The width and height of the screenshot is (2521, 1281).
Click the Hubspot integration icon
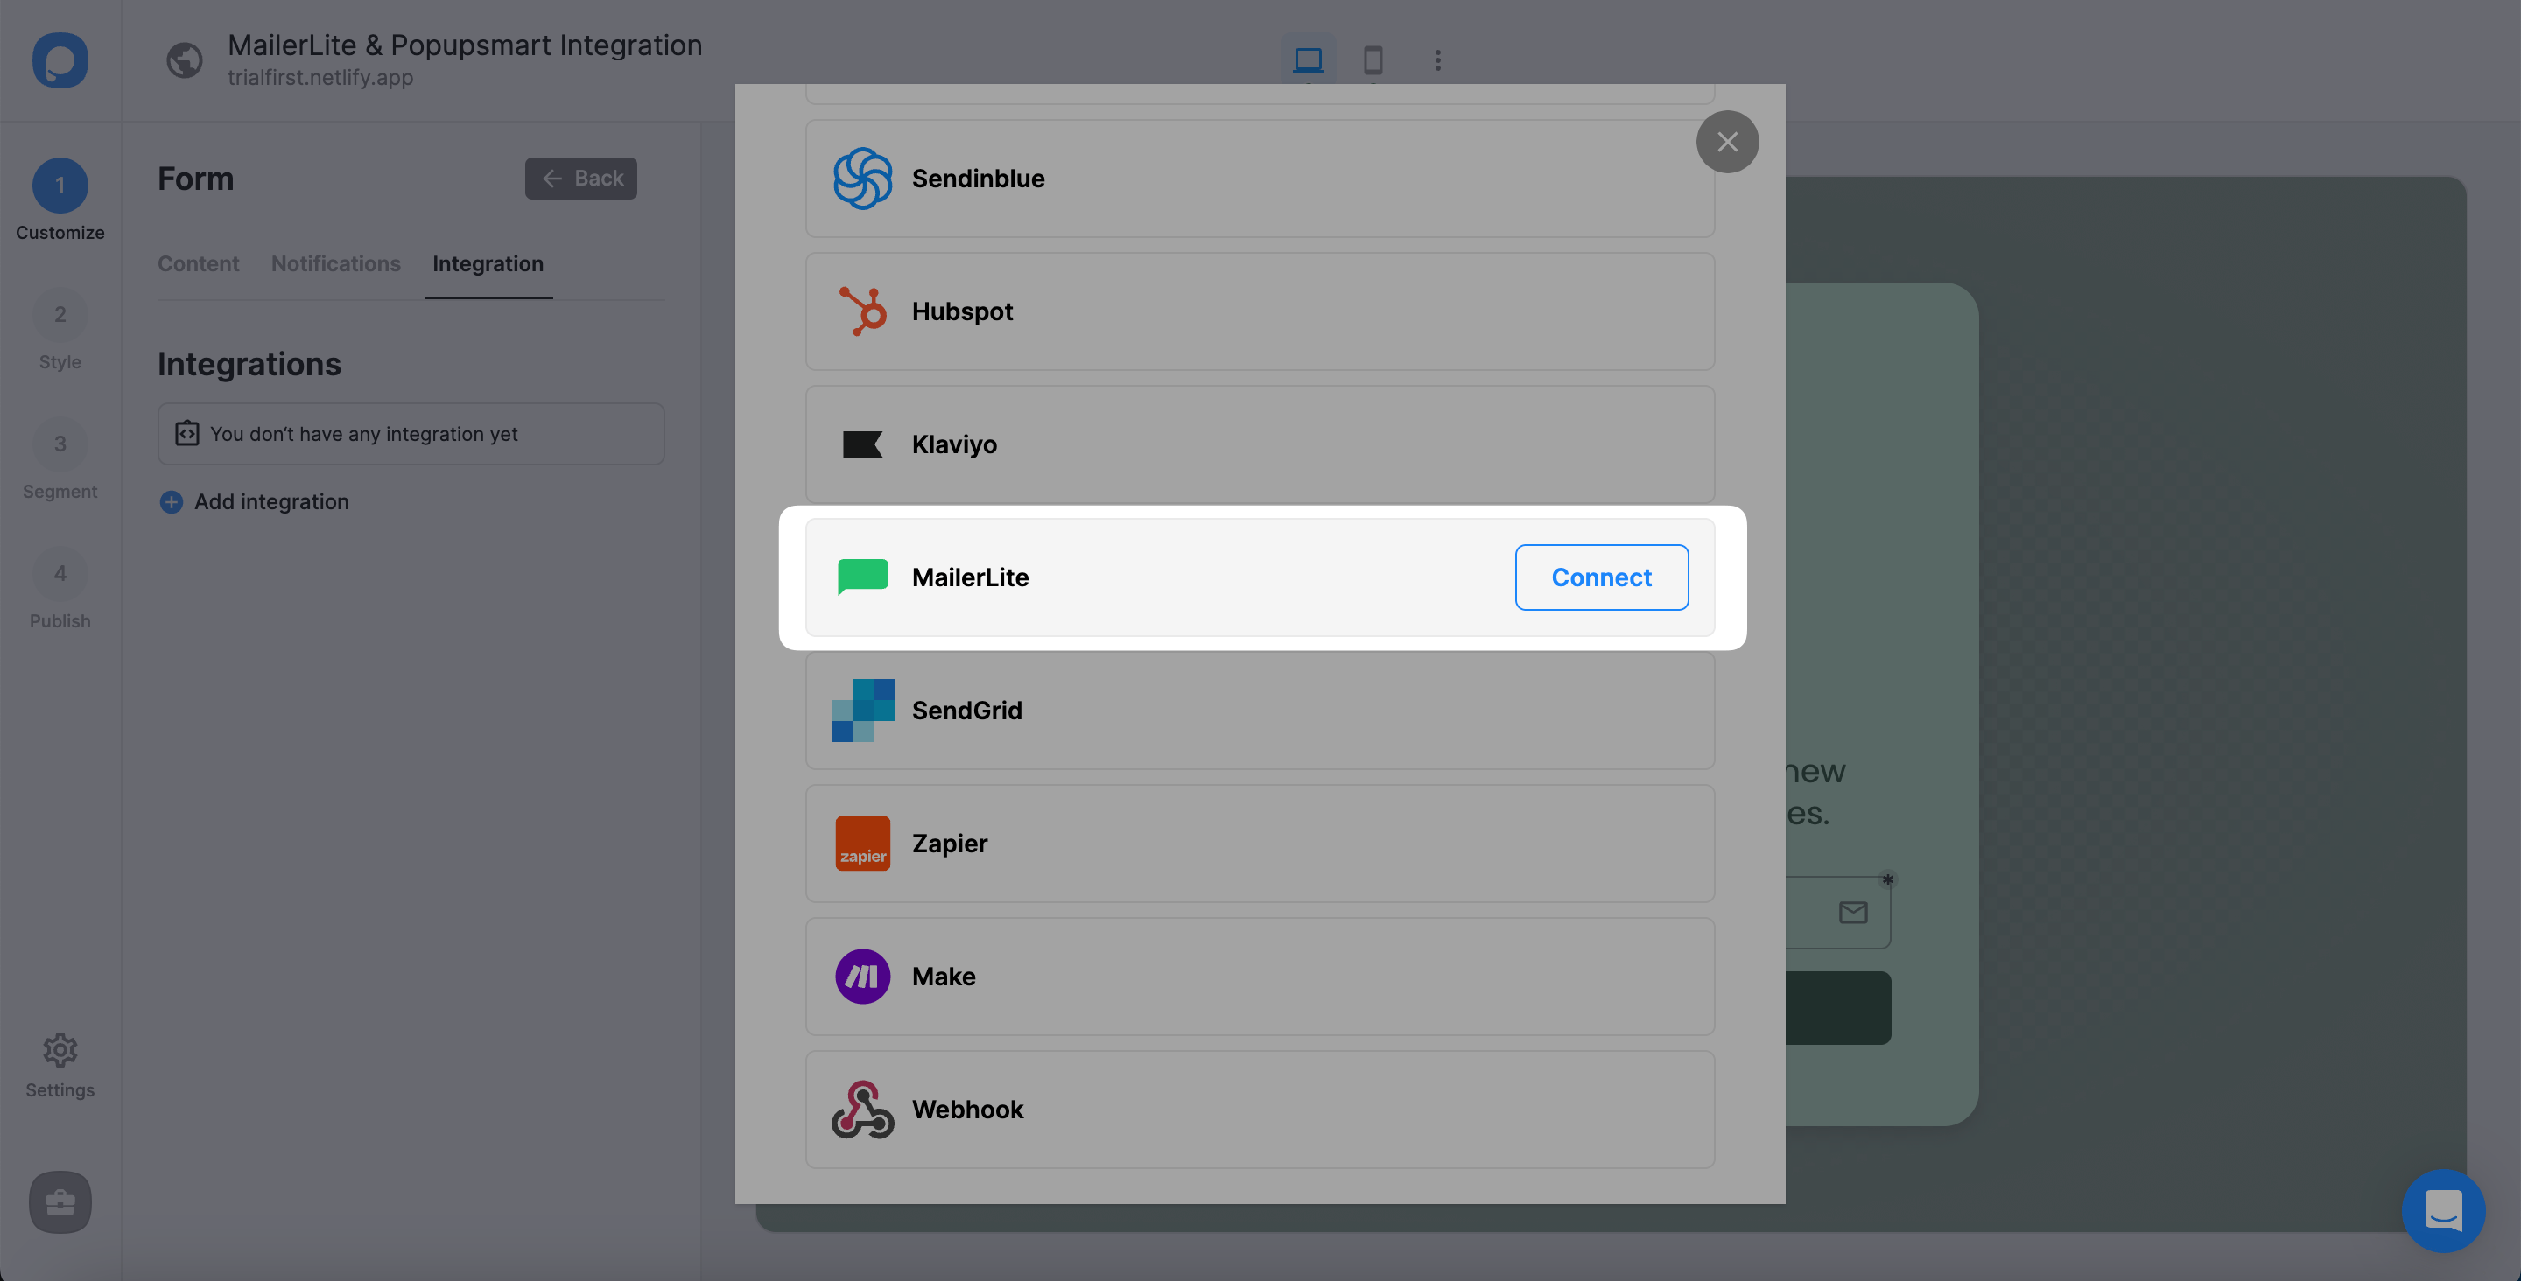pos(862,311)
